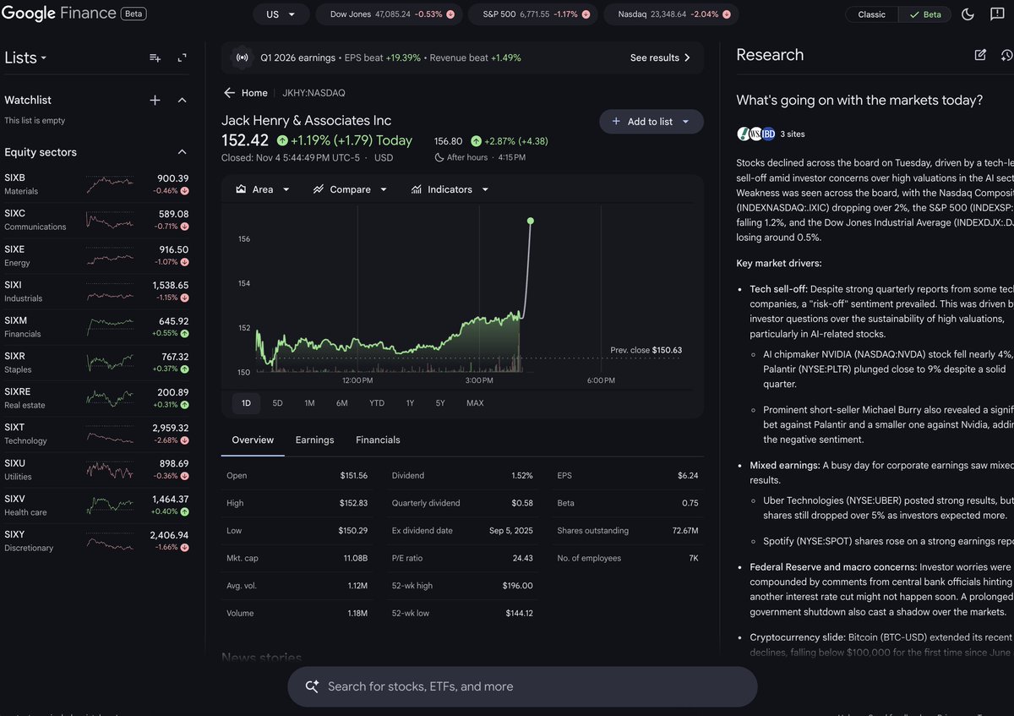Open the See results chevron
The image size is (1014, 716).
687,58
